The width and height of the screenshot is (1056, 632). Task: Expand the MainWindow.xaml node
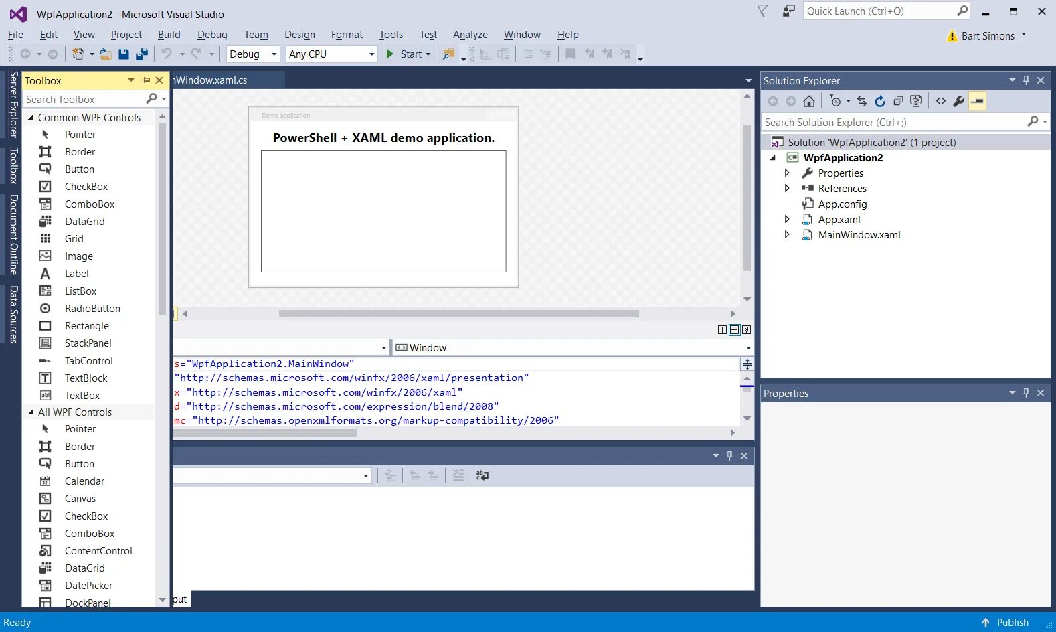pyautogui.click(x=787, y=234)
